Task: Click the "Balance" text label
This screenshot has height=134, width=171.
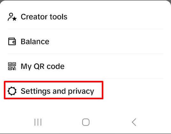Action: point(35,42)
